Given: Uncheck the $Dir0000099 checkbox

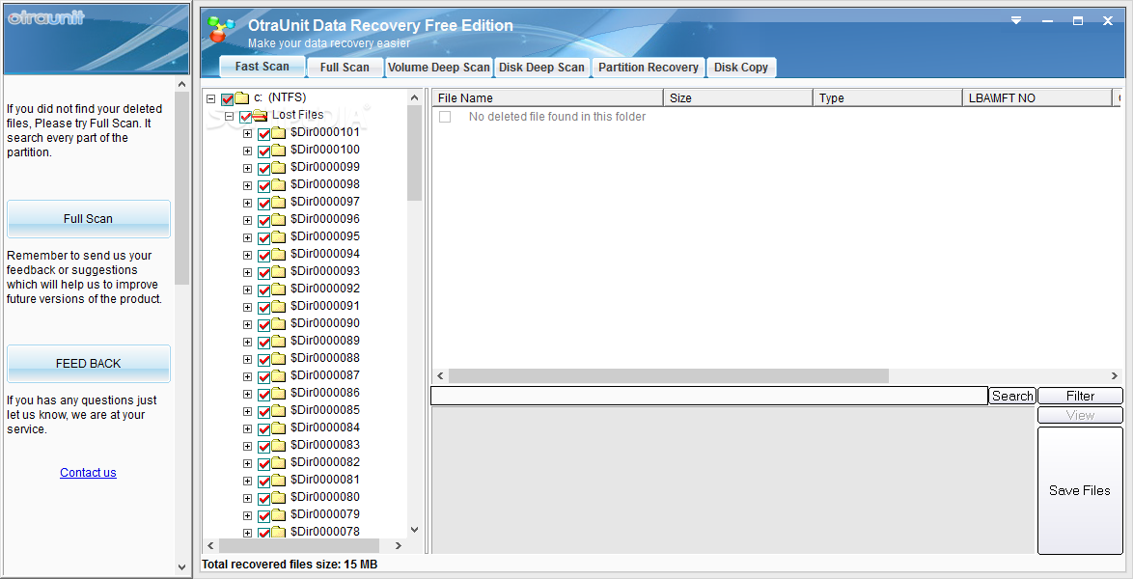Looking at the screenshot, I should (x=263, y=169).
